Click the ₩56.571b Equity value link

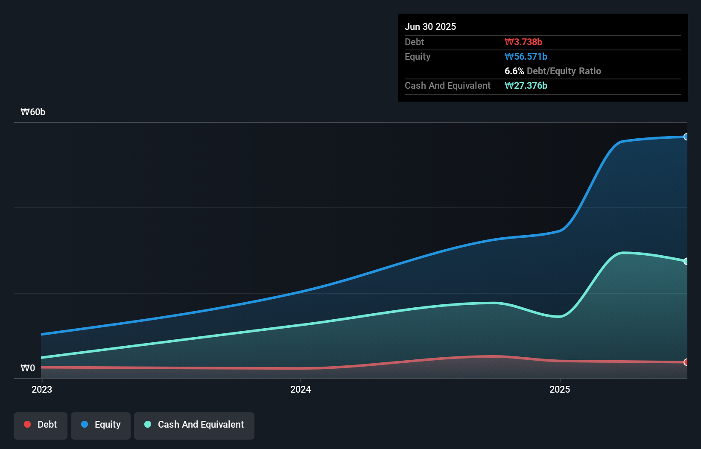tap(526, 56)
